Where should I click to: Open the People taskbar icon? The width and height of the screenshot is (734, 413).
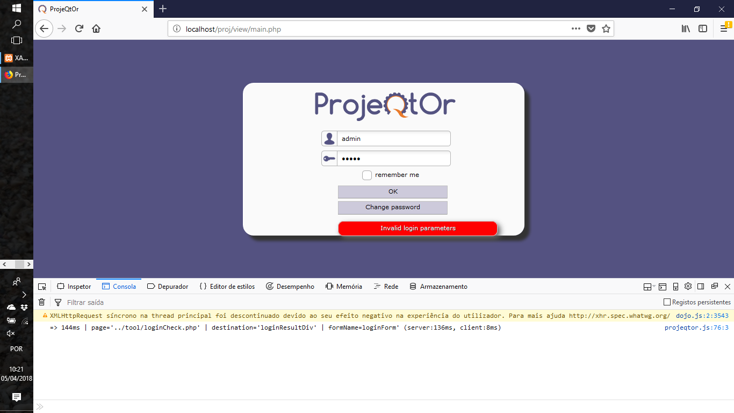tap(17, 281)
